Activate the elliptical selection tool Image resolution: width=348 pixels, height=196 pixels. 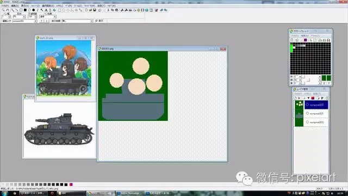click(64, 10)
